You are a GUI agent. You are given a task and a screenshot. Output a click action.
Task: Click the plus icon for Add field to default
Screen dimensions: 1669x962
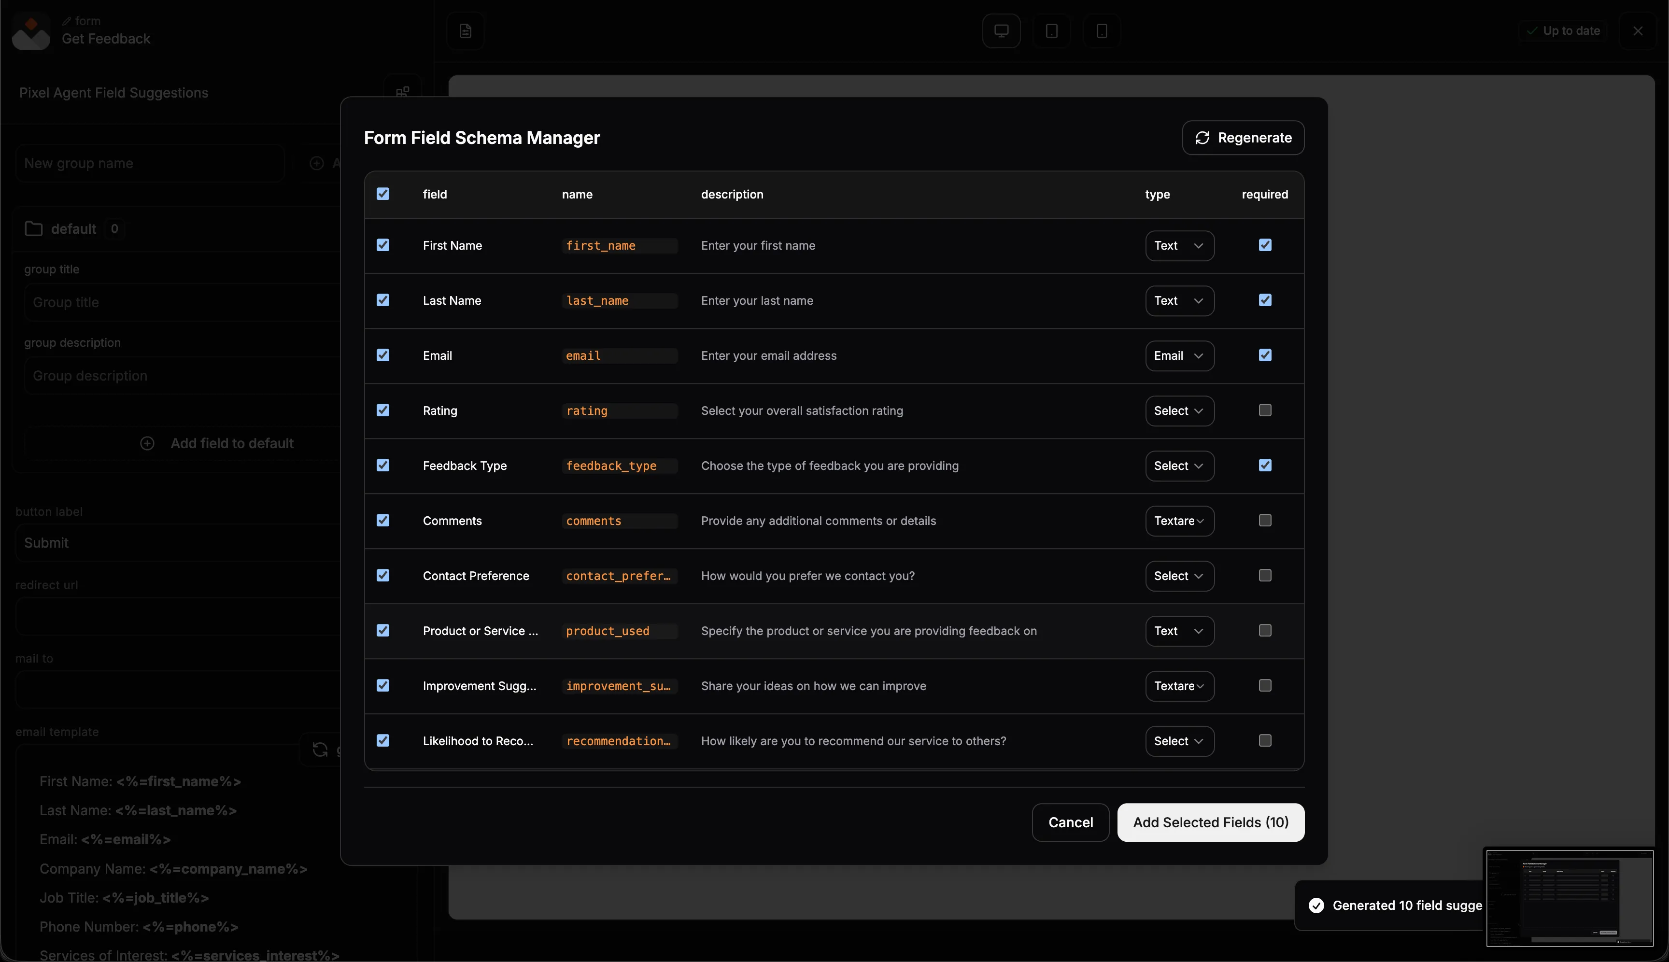point(147,443)
